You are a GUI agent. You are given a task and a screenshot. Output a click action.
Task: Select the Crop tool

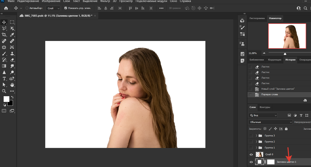pyautogui.click(x=4, y=35)
